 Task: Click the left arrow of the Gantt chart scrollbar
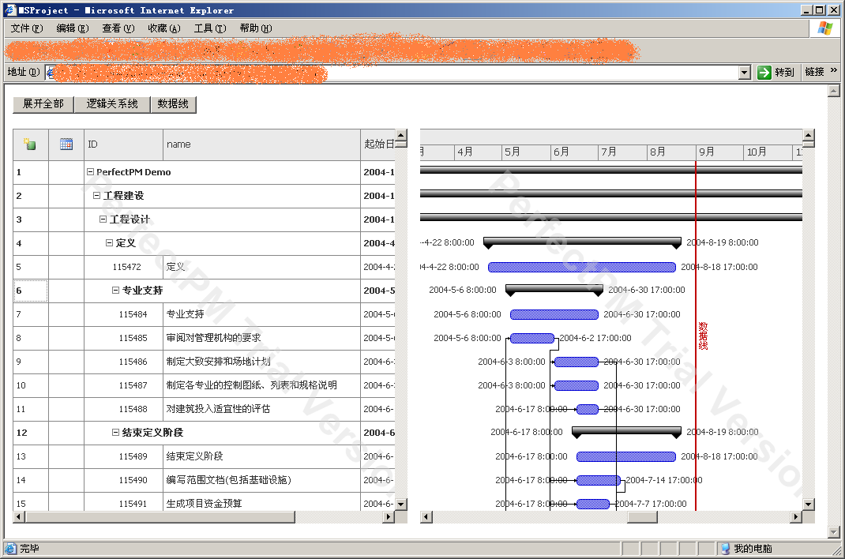426,517
